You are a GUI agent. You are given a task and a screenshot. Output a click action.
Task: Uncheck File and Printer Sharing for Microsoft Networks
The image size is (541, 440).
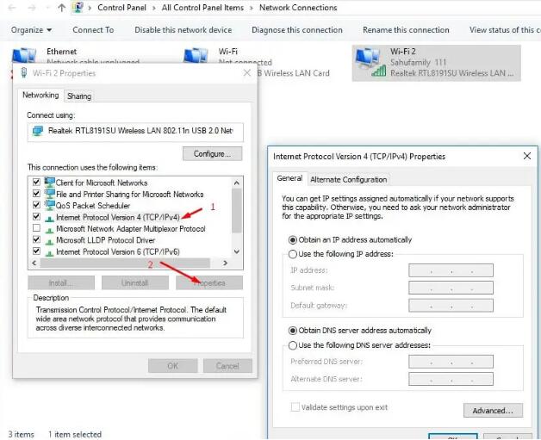pyautogui.click(x=36, y=193)
